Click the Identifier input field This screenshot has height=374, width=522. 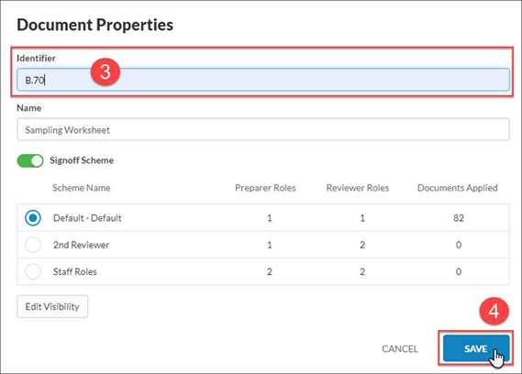[x=263, y=80]
